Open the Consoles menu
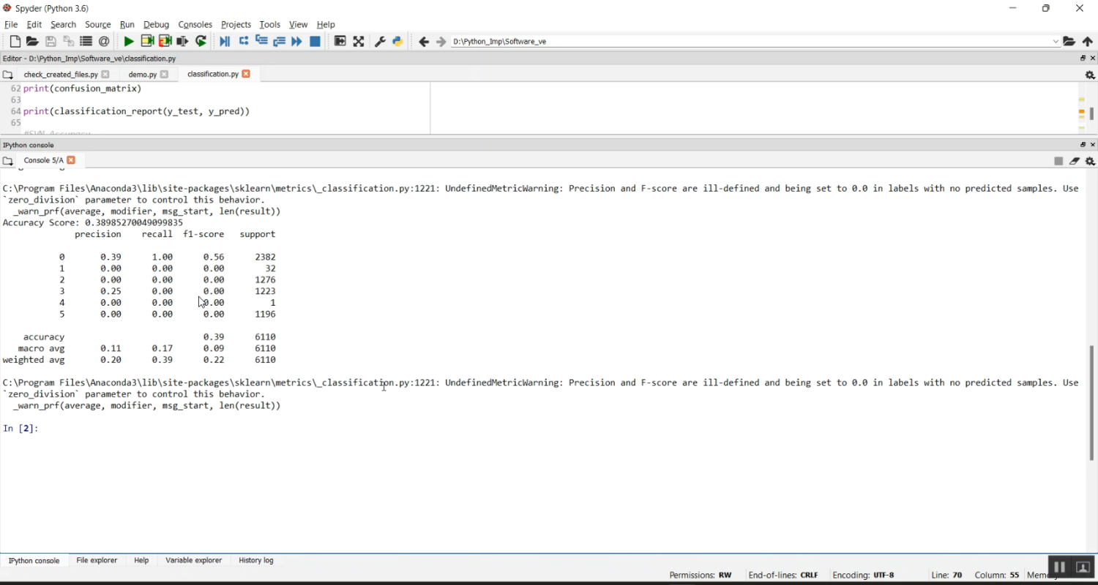Viewport: 1098px width, 585px height. (x=195, y=24)
